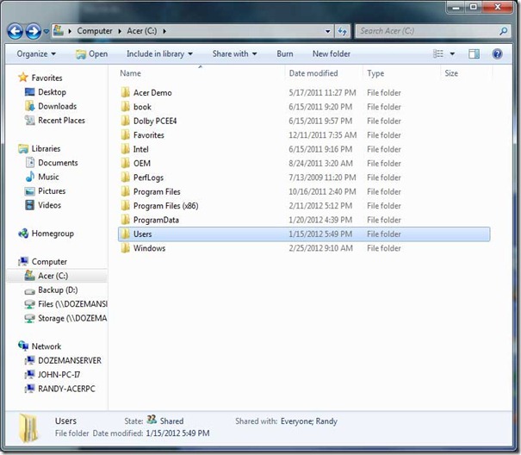
Task: Expand the arrow after Acer (C:) in breadcrumb
Action: [164, 31]
